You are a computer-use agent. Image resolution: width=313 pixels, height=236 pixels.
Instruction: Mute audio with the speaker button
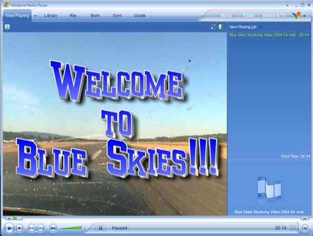[x=53, y=228]
